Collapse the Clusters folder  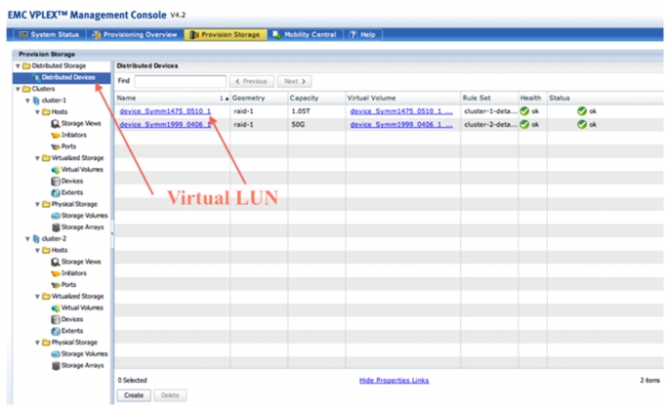click(18, 89)
